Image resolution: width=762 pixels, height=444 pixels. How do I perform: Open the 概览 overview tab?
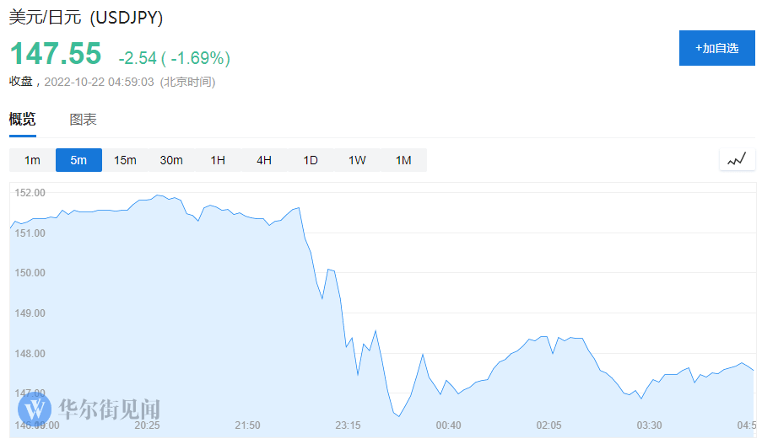tap(22, 120)
